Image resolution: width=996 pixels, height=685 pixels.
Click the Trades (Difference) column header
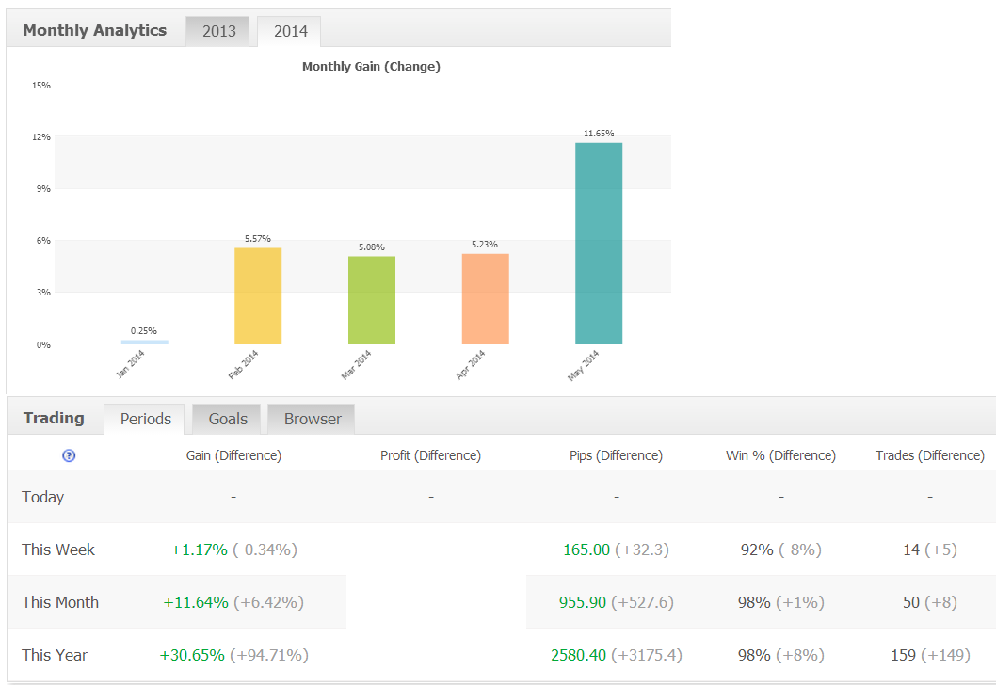point(929,455)
